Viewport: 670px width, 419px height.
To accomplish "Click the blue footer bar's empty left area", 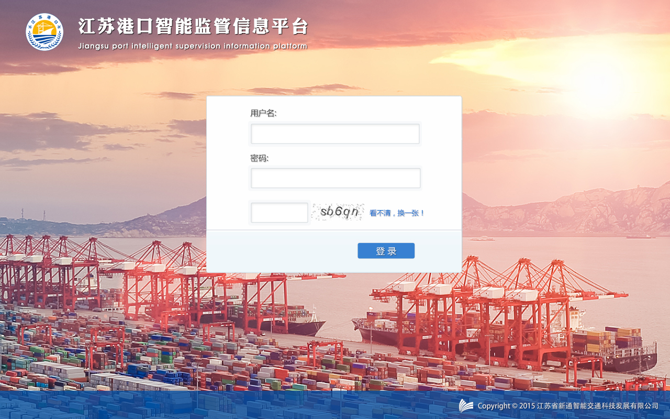I will click(157, 405).
